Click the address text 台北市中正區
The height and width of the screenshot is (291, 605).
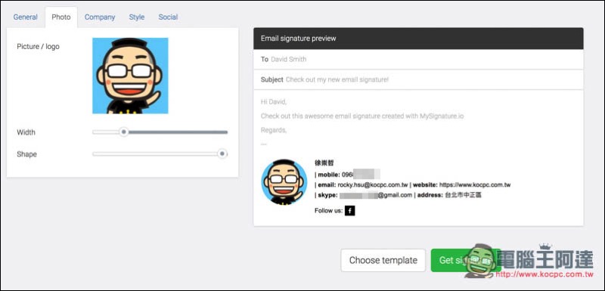463,195
